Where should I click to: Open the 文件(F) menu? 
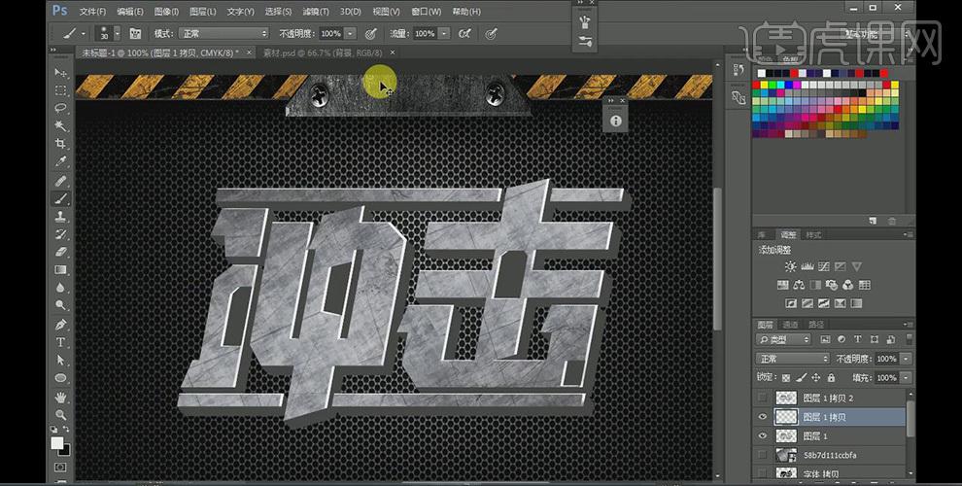click(x=92, y=12)
